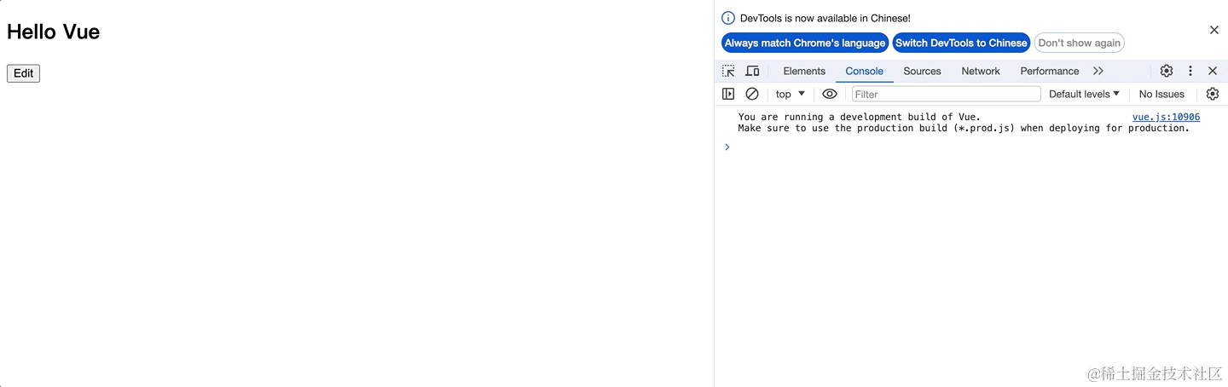Click Switch DevTools to Chinese
Image resolution: width=1228 pixels, height=387 pixels.
click(x=961, y=43)
